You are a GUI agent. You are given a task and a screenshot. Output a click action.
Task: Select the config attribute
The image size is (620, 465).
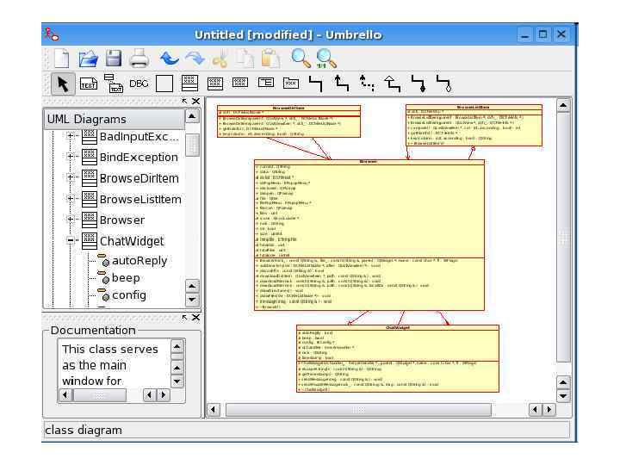tap(129, 295)
